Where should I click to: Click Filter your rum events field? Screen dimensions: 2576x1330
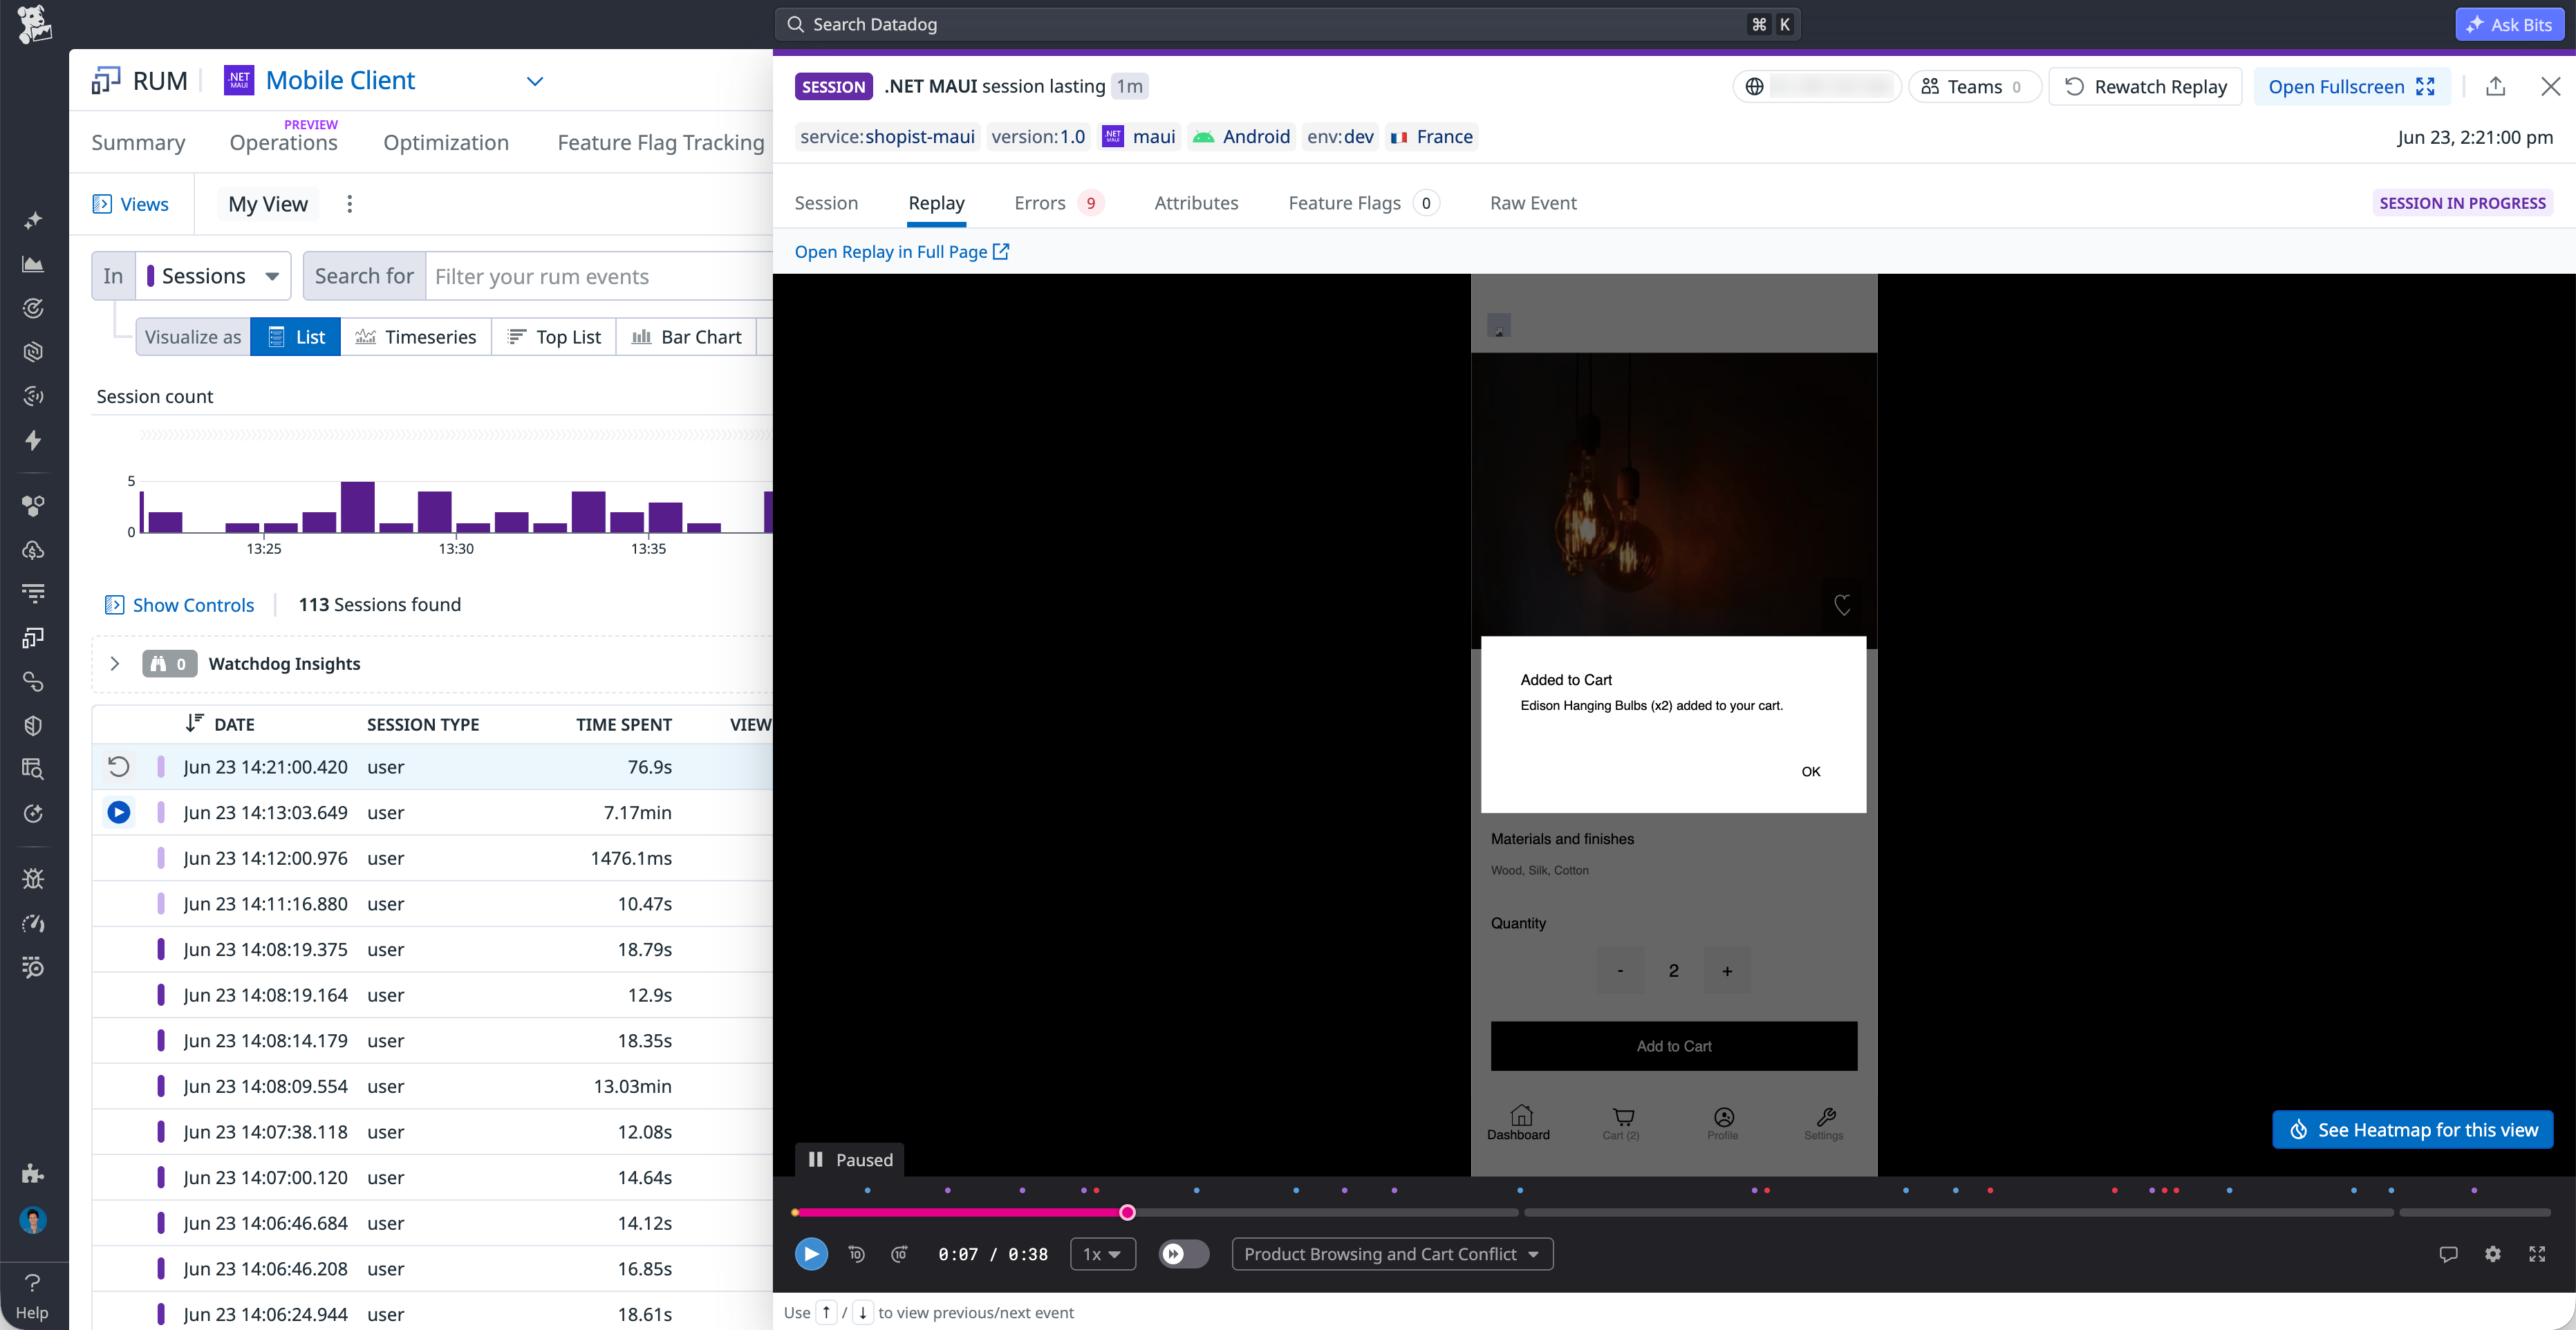click(600, 276)
